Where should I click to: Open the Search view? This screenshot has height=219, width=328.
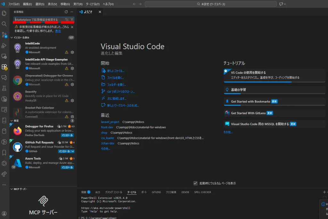[x=4, y=24]
